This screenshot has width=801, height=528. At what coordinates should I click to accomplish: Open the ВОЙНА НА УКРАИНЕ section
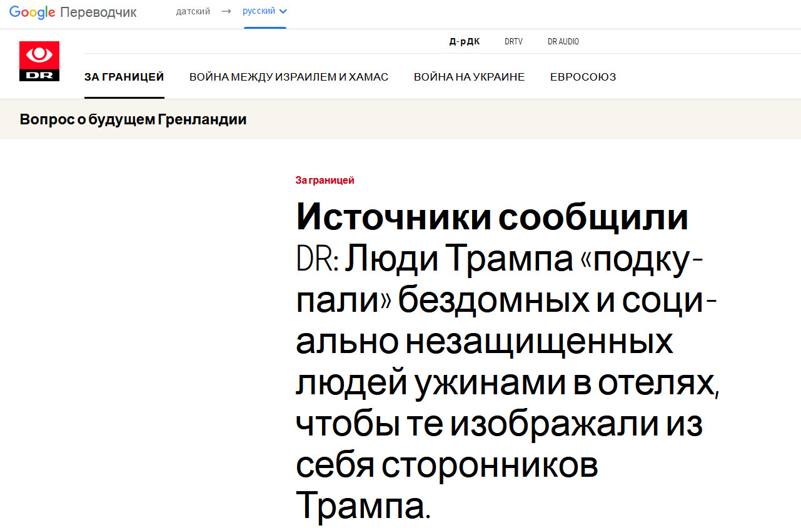pyautogui.click(x=469, y=77)
